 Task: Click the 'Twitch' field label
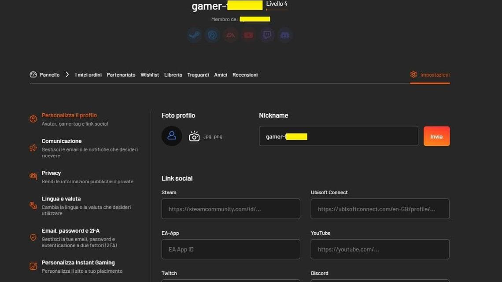coord(170,273)
